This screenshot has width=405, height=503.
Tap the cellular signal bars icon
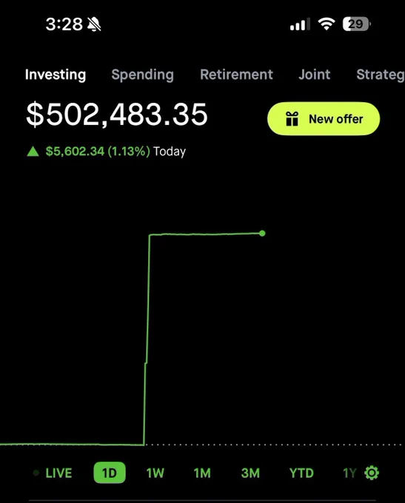point(300,24)
